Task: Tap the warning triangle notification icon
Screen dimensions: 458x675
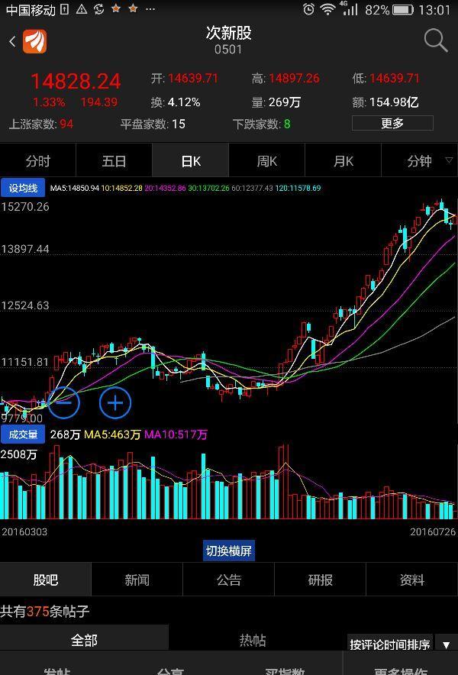Action: click(82, 9)
